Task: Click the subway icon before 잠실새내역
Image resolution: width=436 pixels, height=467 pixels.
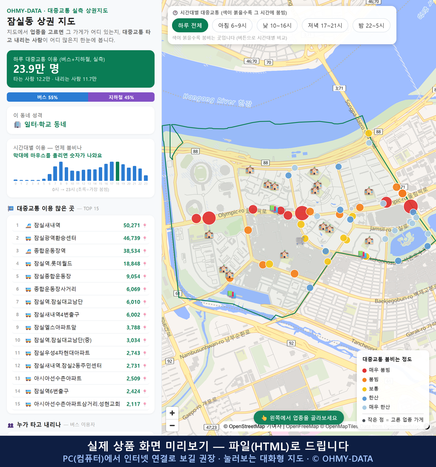Action: 29,225
